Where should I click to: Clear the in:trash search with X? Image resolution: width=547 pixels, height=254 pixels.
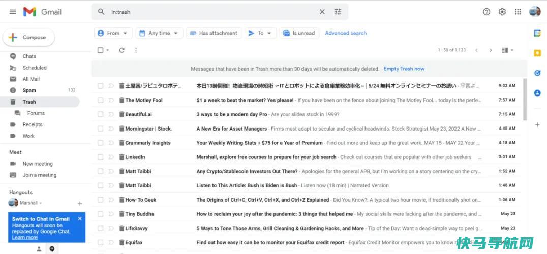tap(322, 12)
